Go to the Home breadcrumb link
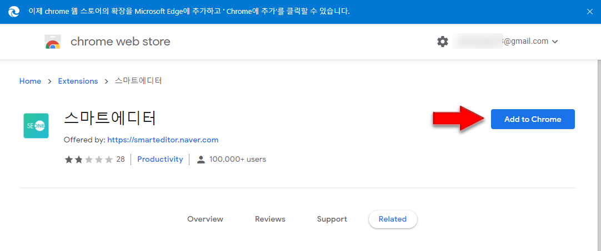This screenshot has width=601, height=251. 31,81
